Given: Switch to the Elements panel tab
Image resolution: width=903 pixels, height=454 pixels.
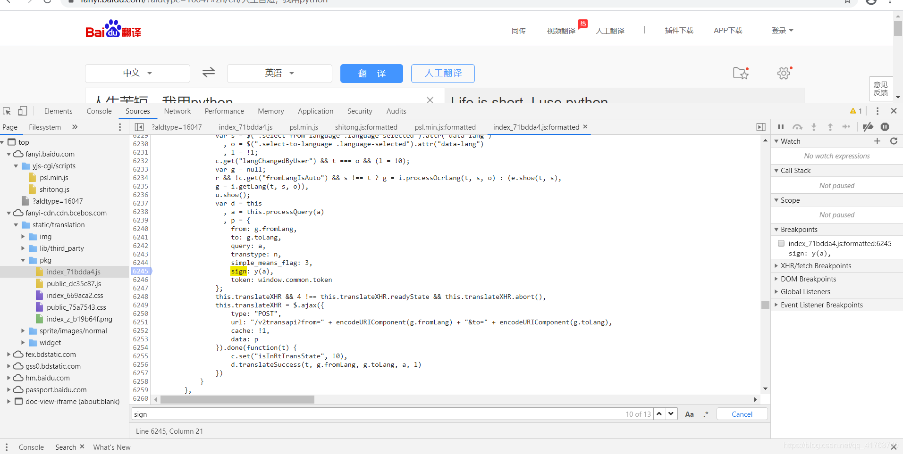Looking at the screenshot, I should click(59, 111).
